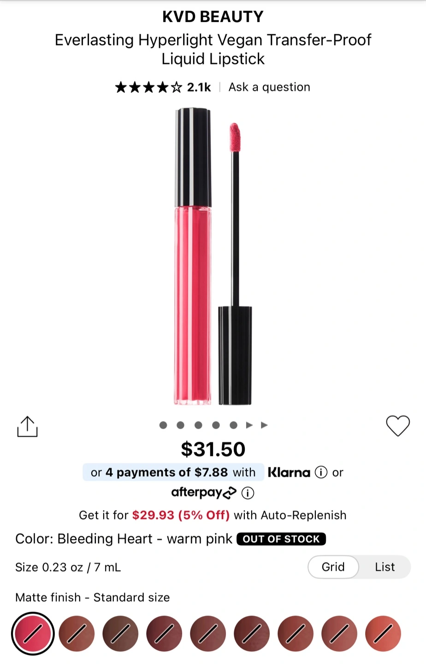Open the 2.1k reviews count
426x664 pixels.
point(199,87)
